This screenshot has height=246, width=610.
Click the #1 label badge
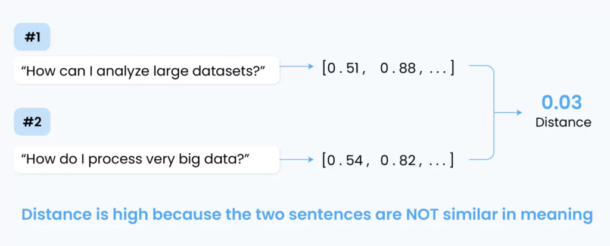[32, 37]
